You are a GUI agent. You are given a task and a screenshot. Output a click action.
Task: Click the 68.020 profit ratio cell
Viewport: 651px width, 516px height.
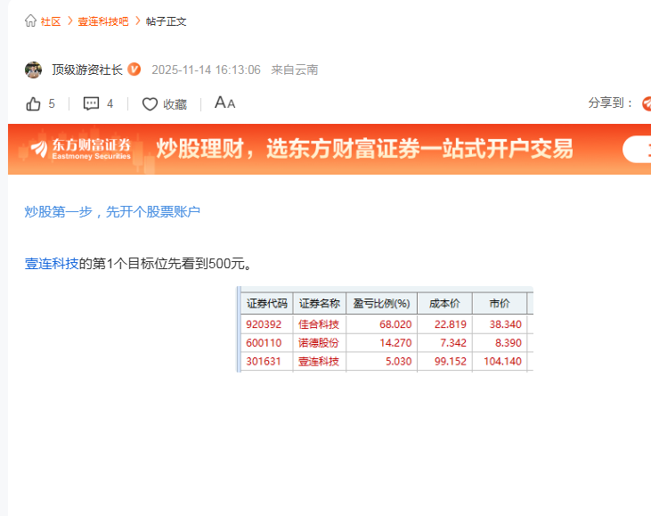[x=395, y=324]
